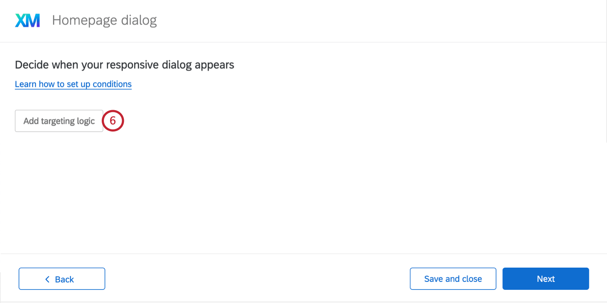Click Add targeting logic button
The width and height of the screenshot is (607, 303).
[59, 121]
